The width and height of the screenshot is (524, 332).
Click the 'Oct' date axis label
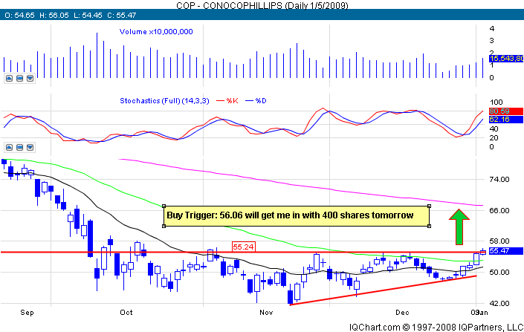point(126,313)
